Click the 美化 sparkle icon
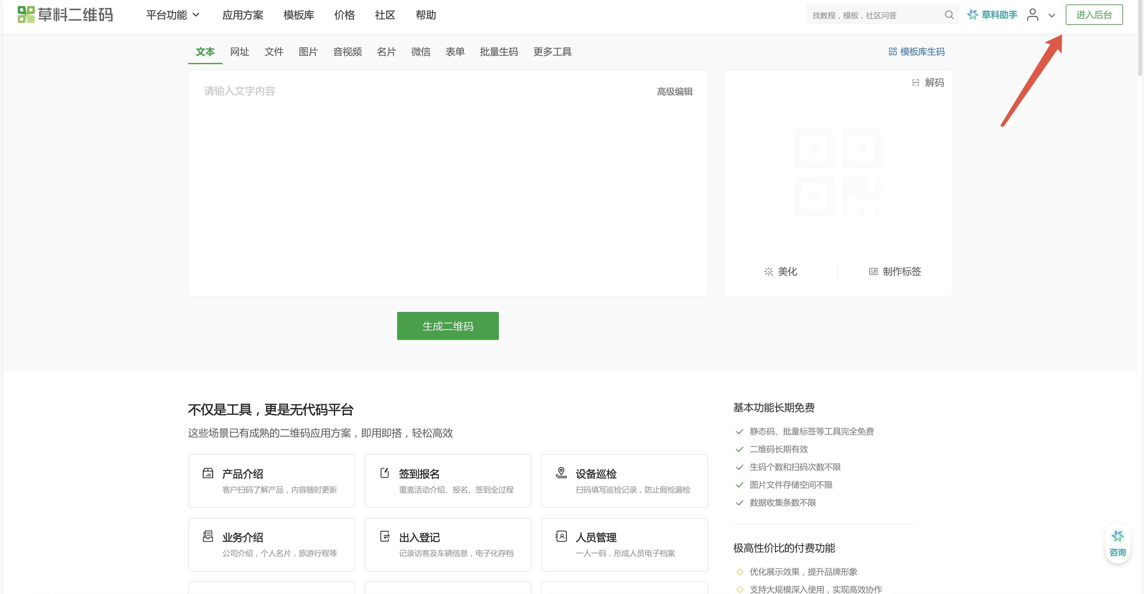The image size is (1144, 594). point(769,272)
